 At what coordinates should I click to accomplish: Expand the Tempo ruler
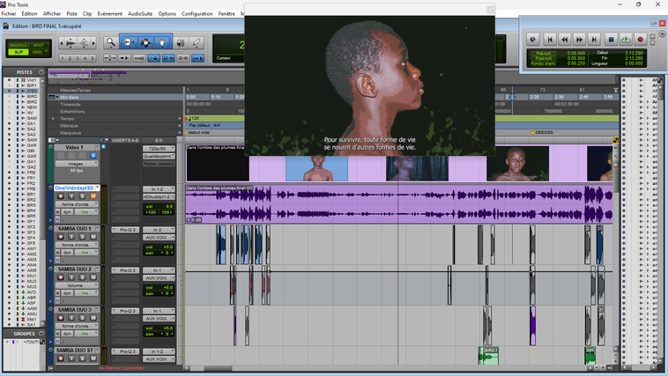[x=53, y=118]
